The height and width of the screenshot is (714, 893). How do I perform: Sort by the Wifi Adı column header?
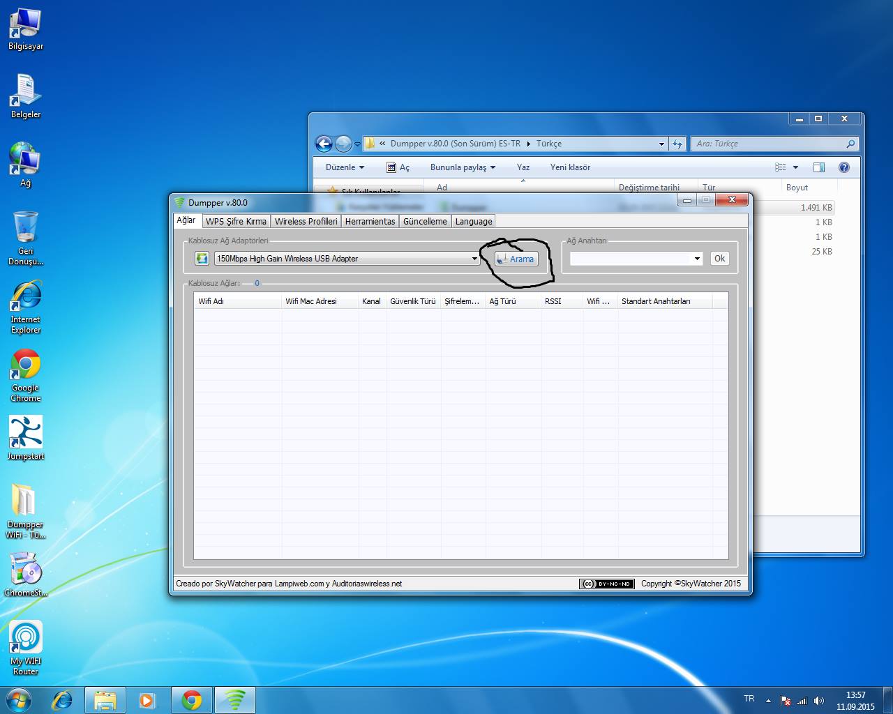click(x=237, y=301)
